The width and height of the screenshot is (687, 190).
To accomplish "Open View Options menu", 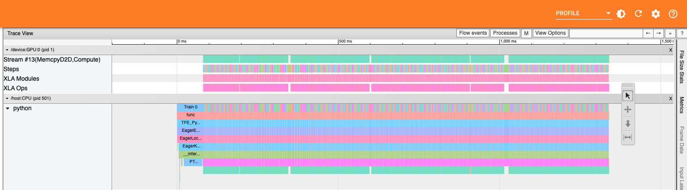I will [550, 33].
